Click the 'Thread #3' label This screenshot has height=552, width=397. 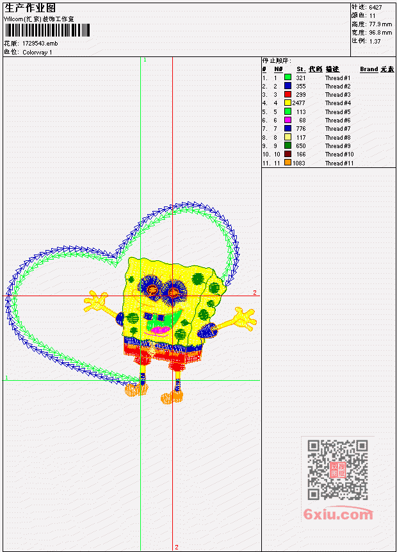coord(337,95)
